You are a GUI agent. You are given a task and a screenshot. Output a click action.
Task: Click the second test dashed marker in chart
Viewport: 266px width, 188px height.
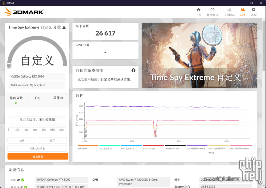pyautogui.click(x=154, y=120)
